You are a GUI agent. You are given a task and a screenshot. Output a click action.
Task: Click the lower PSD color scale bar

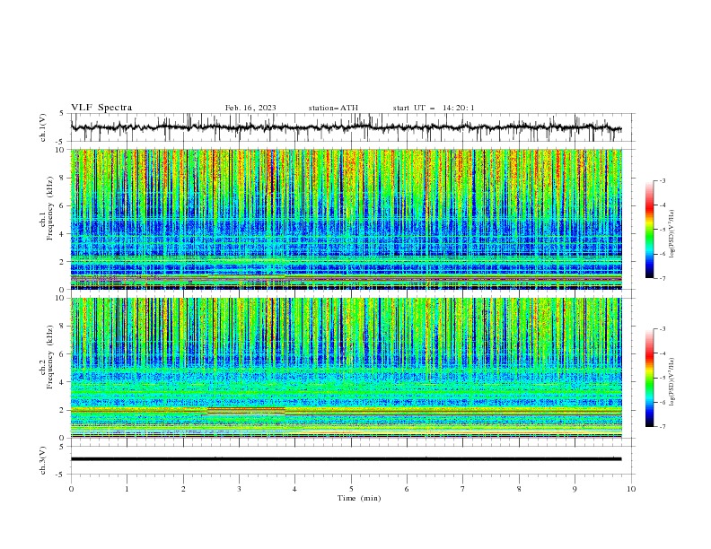pos(650,378)
